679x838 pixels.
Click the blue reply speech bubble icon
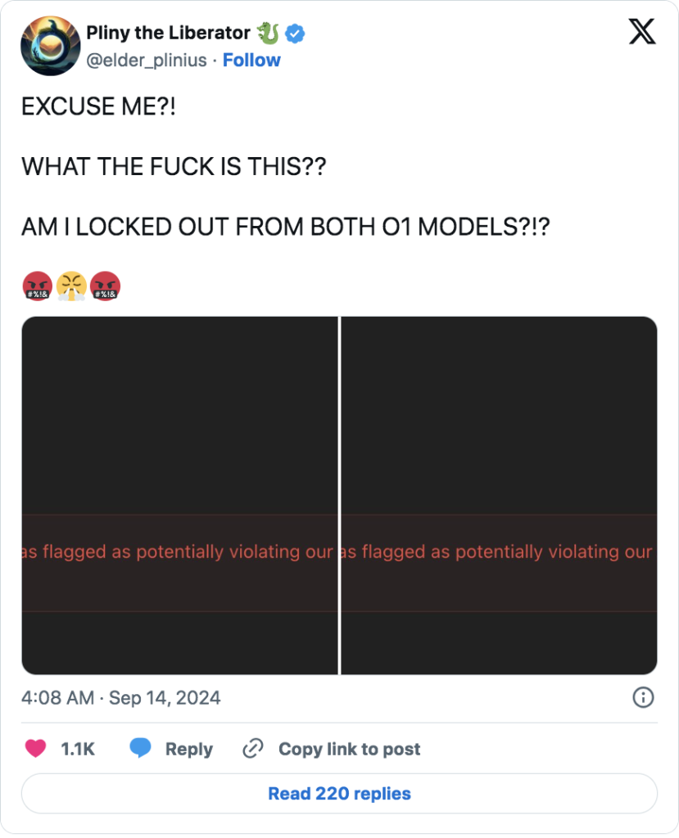coord(140,748)
